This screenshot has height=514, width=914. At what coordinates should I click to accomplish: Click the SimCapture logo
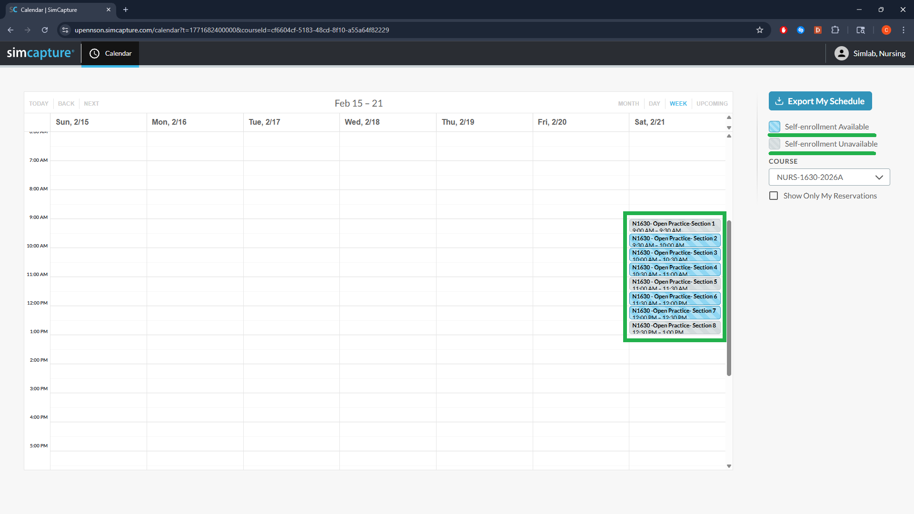pyautogui.click(x=40, y=53)
